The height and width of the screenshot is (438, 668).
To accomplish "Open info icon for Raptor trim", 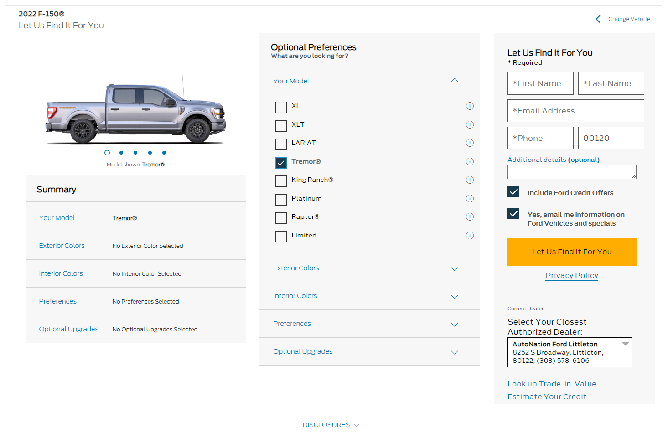I will pos(470,217).
